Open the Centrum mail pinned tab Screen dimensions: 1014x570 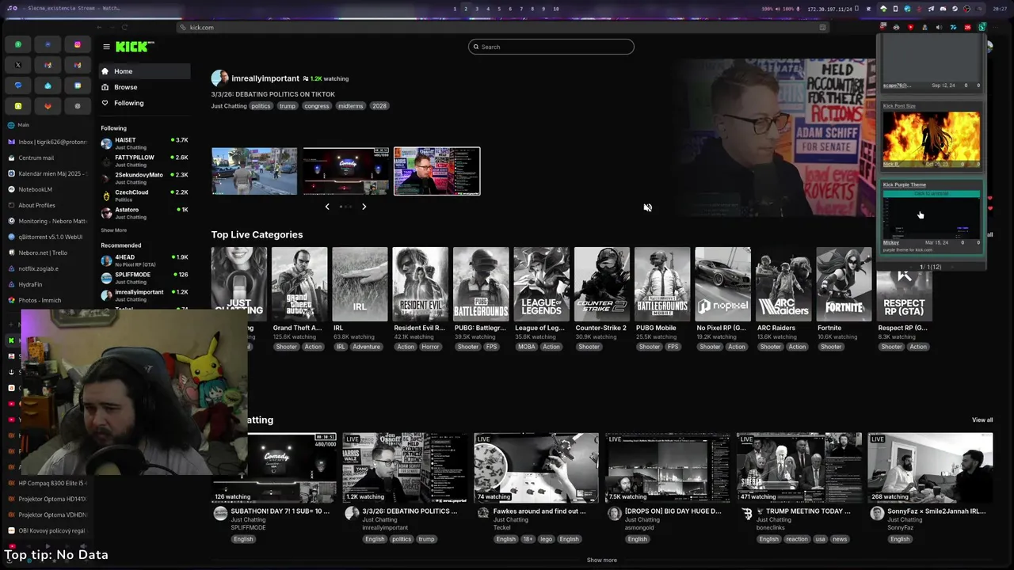46,158
